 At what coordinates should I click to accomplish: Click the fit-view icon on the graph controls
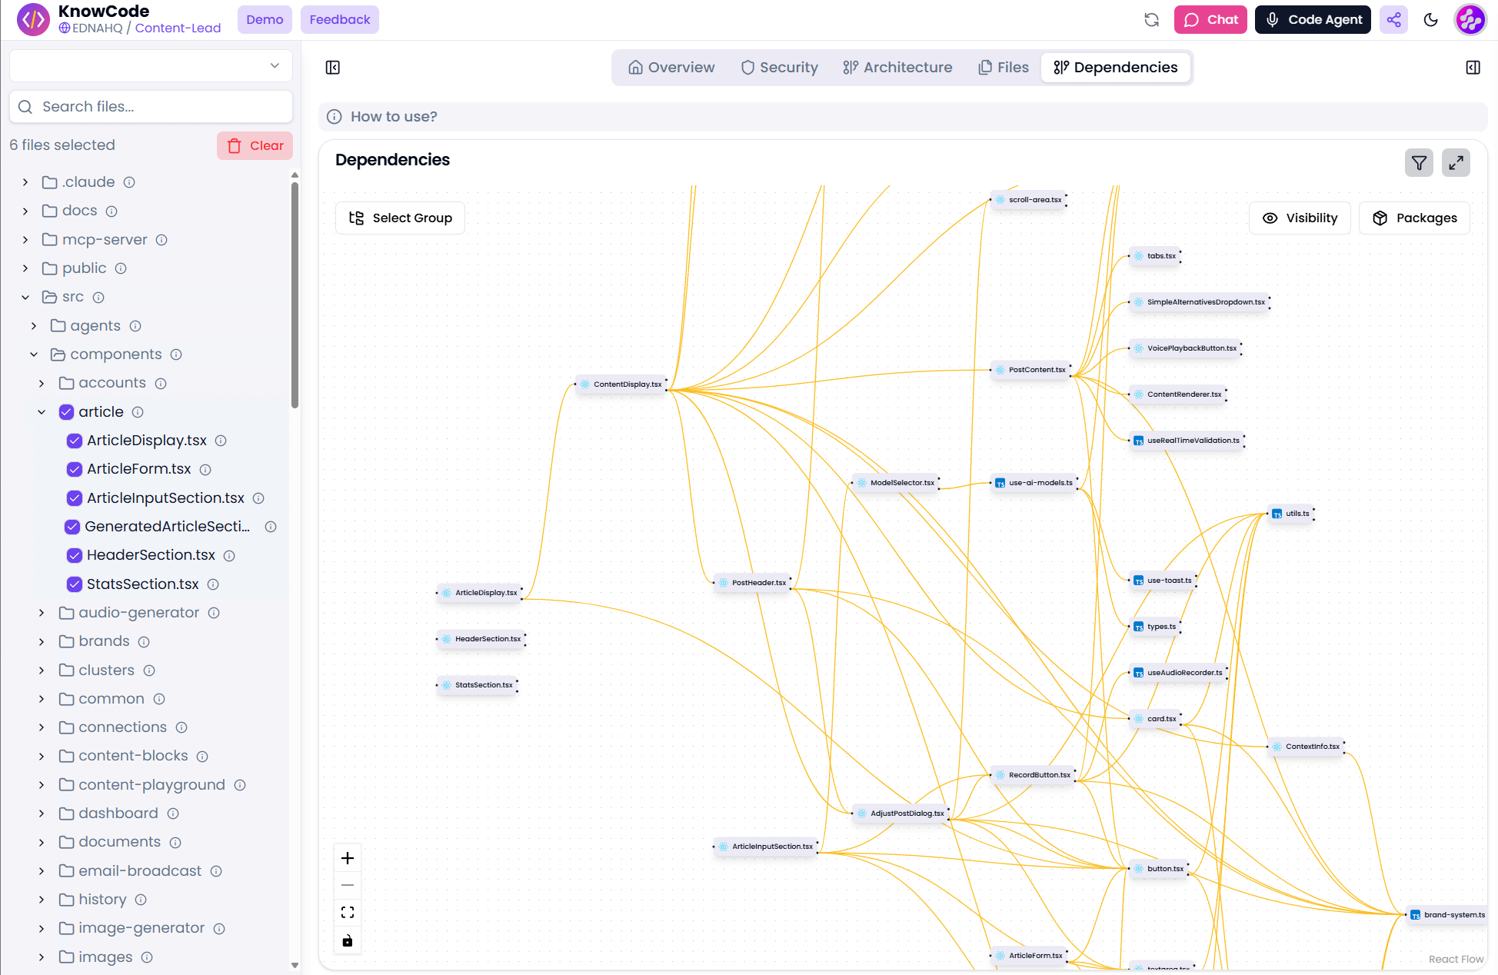click(x=347, y=912)
